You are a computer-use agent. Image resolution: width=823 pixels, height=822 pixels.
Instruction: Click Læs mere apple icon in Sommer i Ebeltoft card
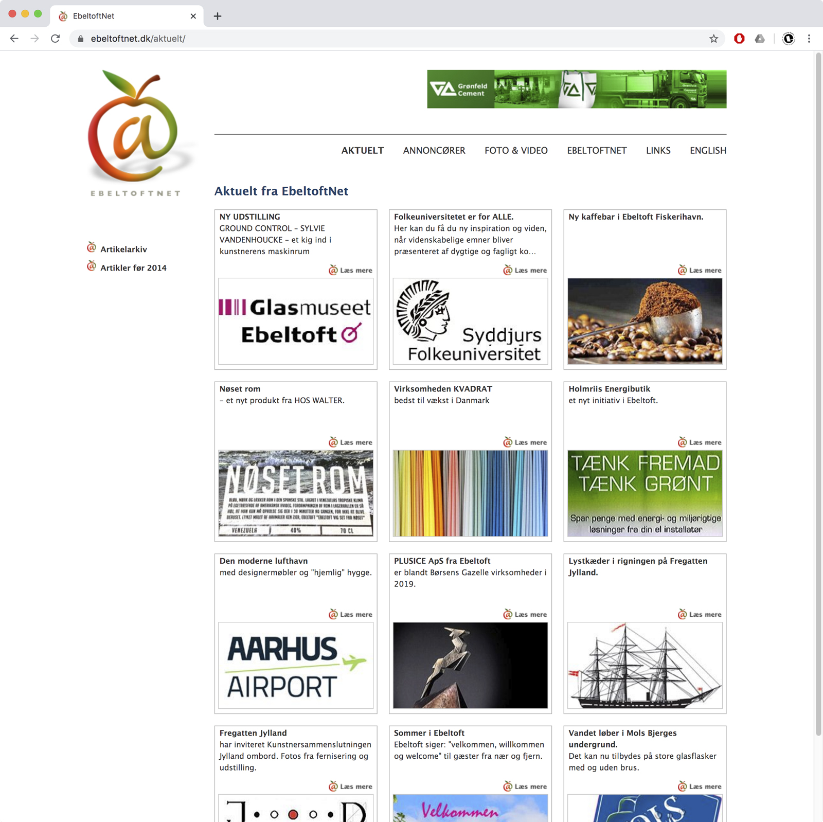[508, 786]
